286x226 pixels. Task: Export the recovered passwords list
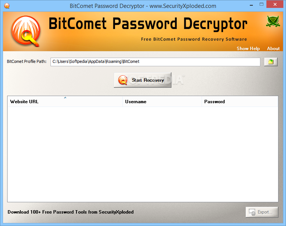coord(262,212)
